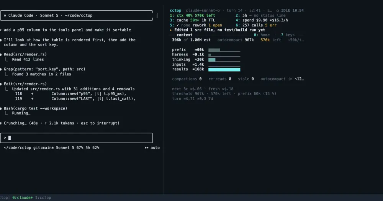Click diff line 119 with Column::new("LAST"
The image size is (383, 201).
[x=75, y=99]
